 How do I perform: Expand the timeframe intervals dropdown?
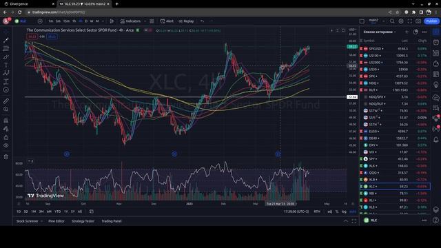[x=103, y=21]
